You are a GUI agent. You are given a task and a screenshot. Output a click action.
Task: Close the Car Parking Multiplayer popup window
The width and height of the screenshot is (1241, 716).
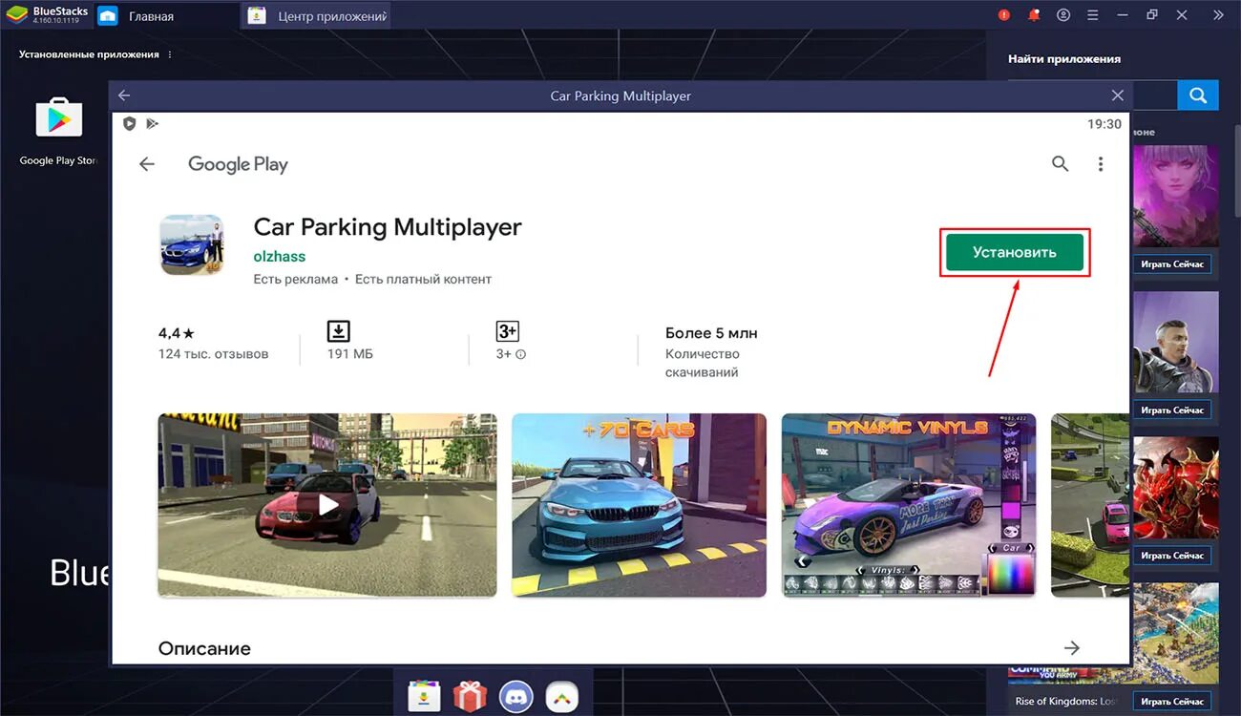1118,95
